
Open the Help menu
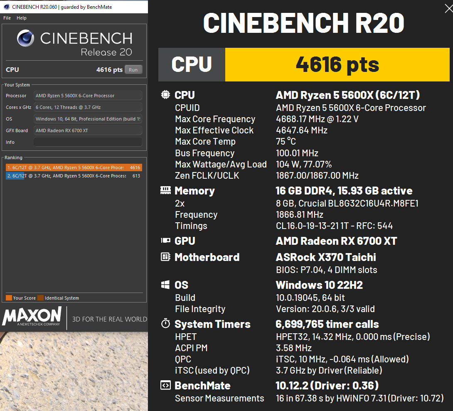click(x=21, y=18)
